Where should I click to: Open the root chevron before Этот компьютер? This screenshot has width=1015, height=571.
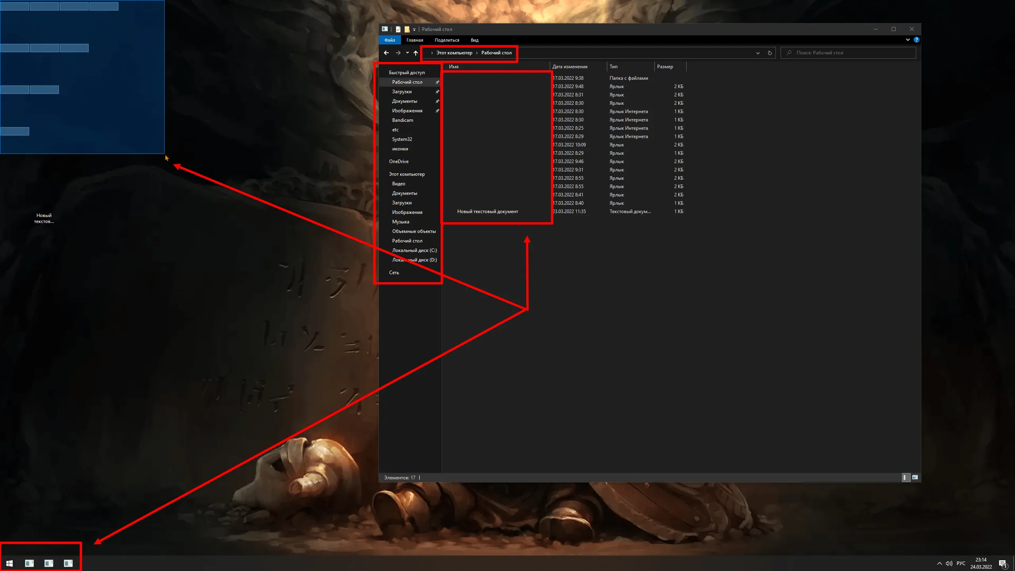[432, 53]
